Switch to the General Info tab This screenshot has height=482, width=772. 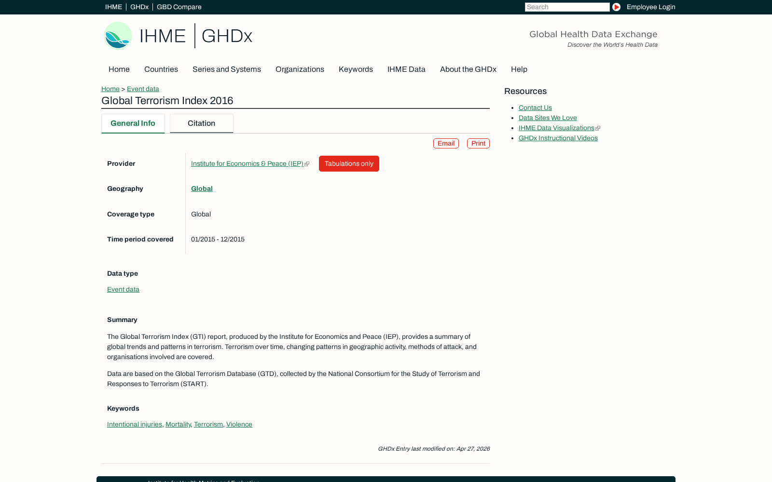click(x=133, y=123)
